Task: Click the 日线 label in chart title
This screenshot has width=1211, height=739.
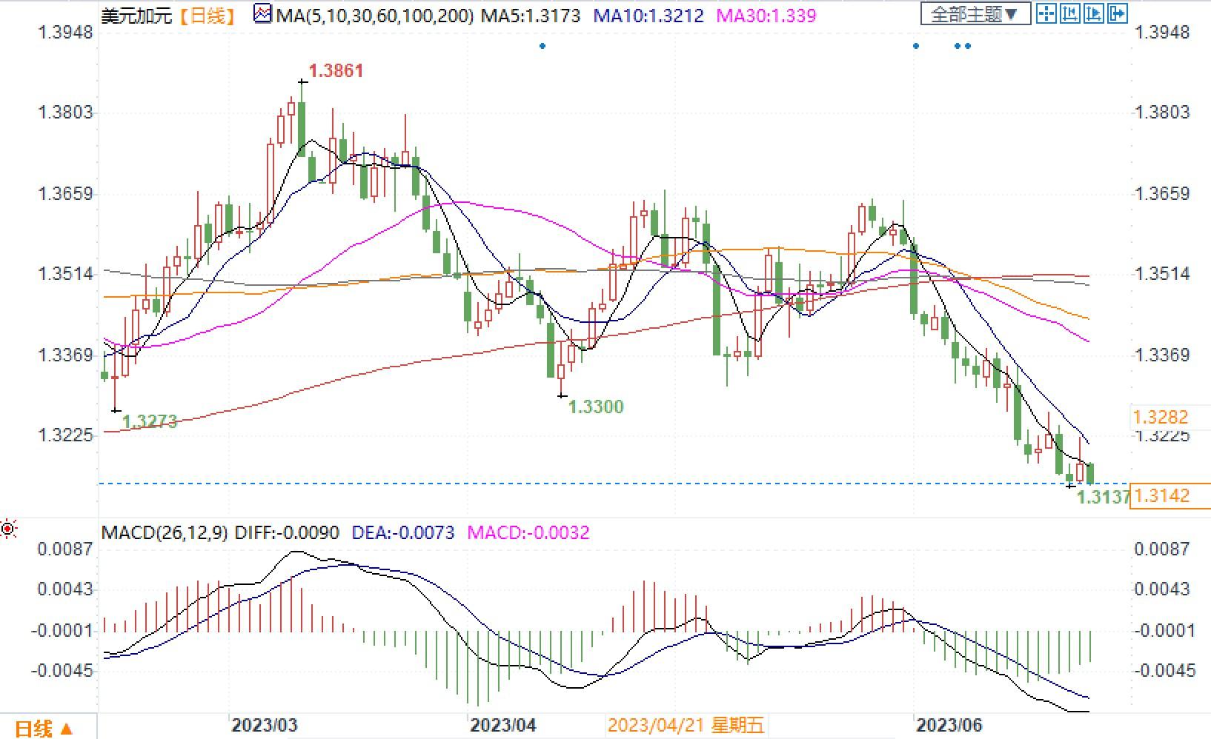Action: coord(208,15)
